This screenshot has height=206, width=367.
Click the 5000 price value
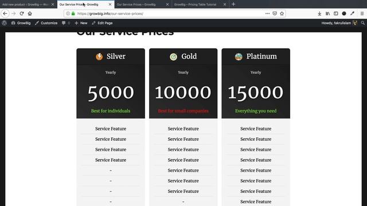pyautogui.click(x=111, y=93)
